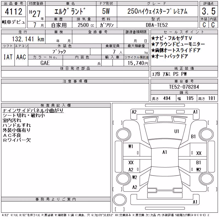The image size is (219, 219).
Task: Click sales point アラウンドビューモニター
Action: pyautogui.click(x=178, y=44)
